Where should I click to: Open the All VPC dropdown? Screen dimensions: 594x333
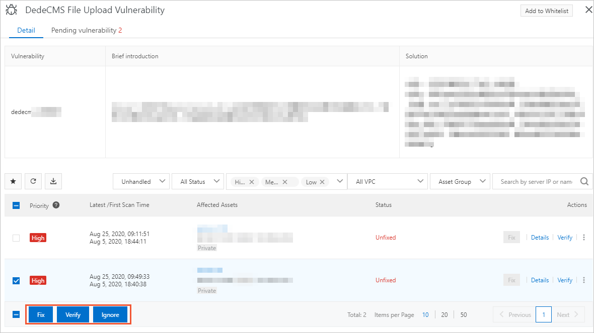click(388, 182)
